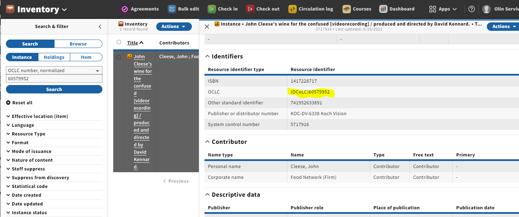
Task: Switch to the Browse tab
Action: (78, 44)
